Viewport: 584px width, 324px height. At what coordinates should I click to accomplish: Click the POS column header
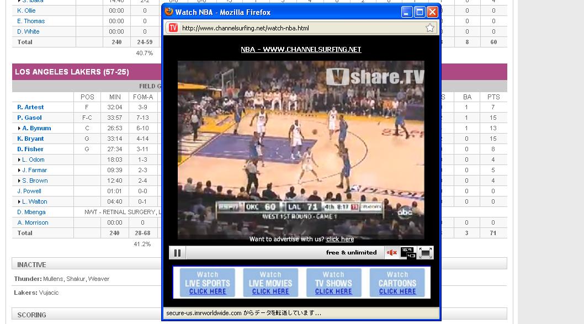tap(87, 97)
